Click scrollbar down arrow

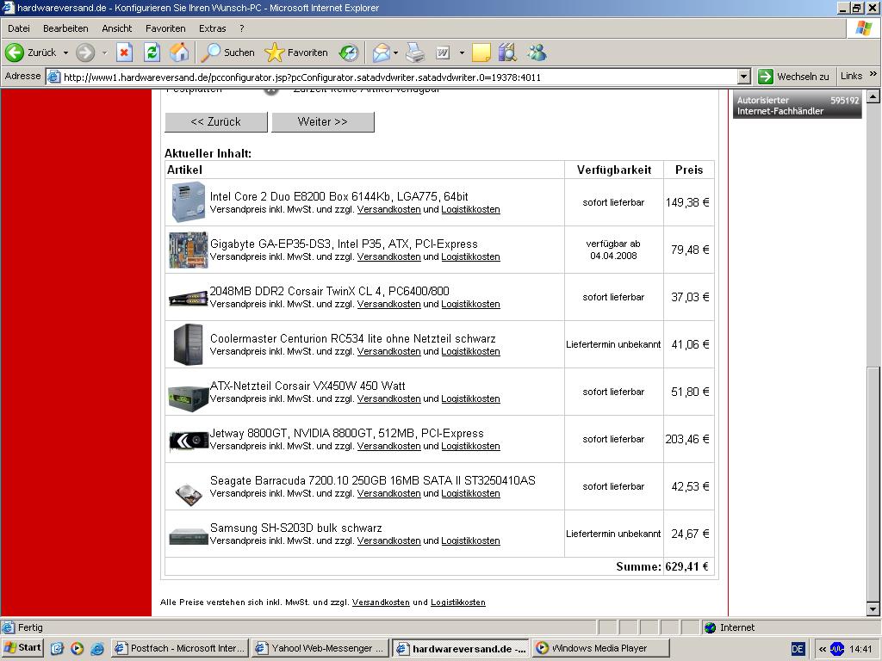[x=873, y=608]
